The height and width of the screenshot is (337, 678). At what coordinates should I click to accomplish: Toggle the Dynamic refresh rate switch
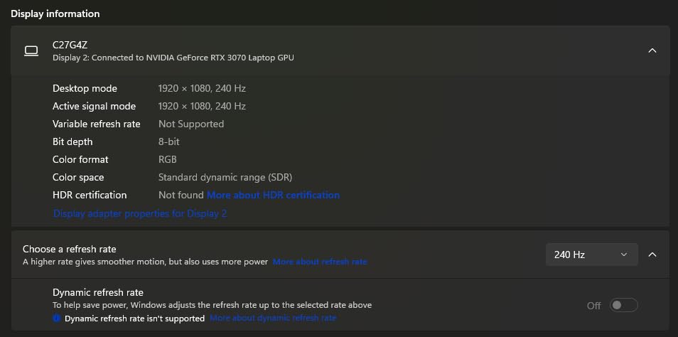[x=623, y=305]
